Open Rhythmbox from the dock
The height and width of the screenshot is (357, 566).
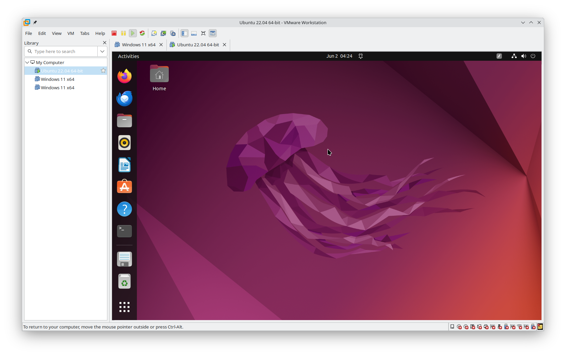[124, 143]
